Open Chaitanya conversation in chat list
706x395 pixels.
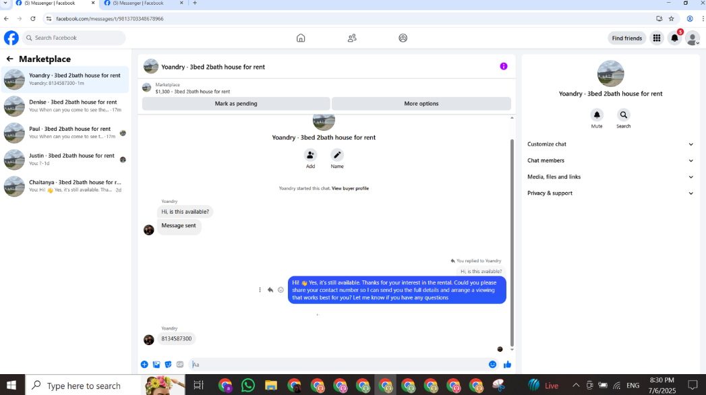[x=65, y=186]
